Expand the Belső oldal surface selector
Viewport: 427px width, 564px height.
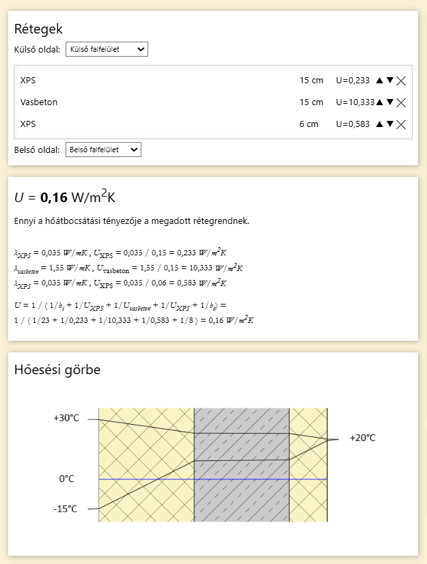coord(103,150)
